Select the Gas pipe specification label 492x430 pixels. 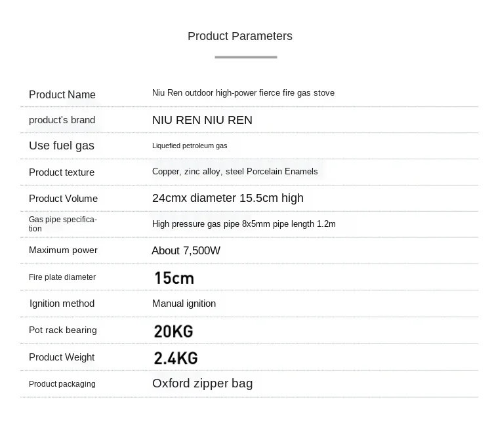click(x=63, y=224)
